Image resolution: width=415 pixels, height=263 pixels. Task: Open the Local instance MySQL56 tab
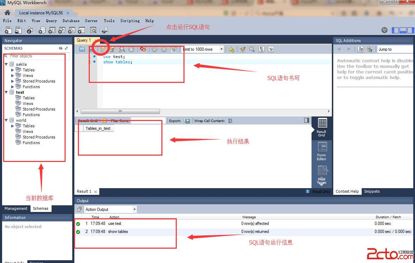coord(41,13)
